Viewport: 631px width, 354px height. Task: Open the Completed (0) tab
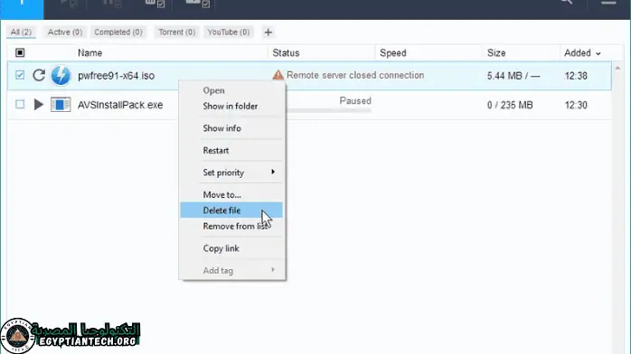(118, 33)
